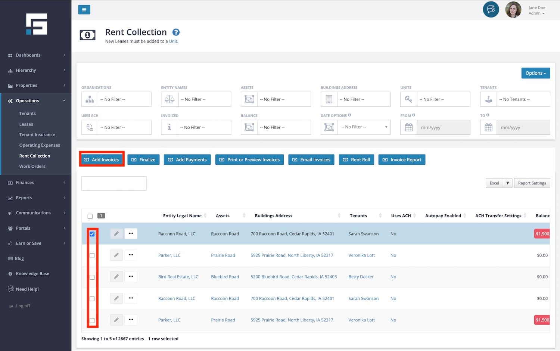Follow the Unit link under the page title
Screen dimensions: 560x351
point(173,41)
